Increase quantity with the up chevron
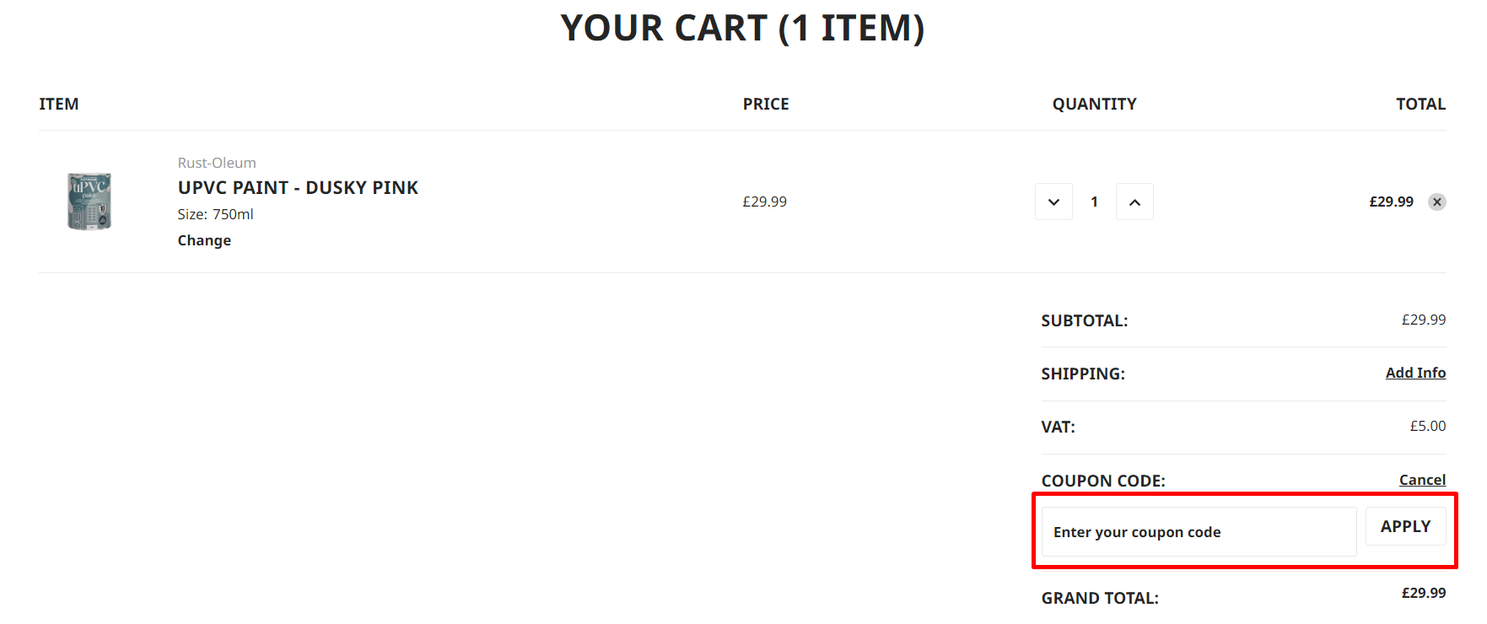The width and height of the screenshot is (1487, 624). 1134,202
